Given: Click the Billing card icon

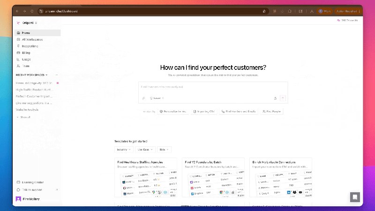Looking at the screenshot, I should tap(18, 53).
